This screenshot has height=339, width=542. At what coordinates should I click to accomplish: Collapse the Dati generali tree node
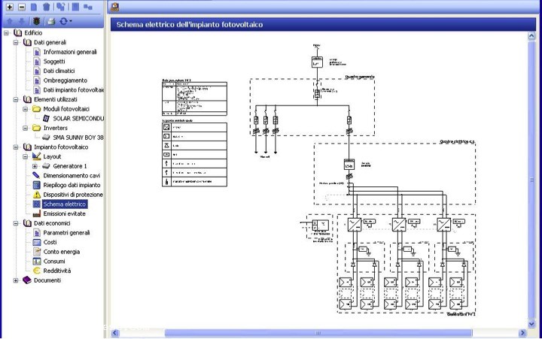[16, 43]
